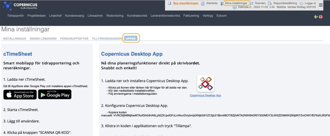Click the Startsida house icon
330x136 pixels.
tap(203, 4)
